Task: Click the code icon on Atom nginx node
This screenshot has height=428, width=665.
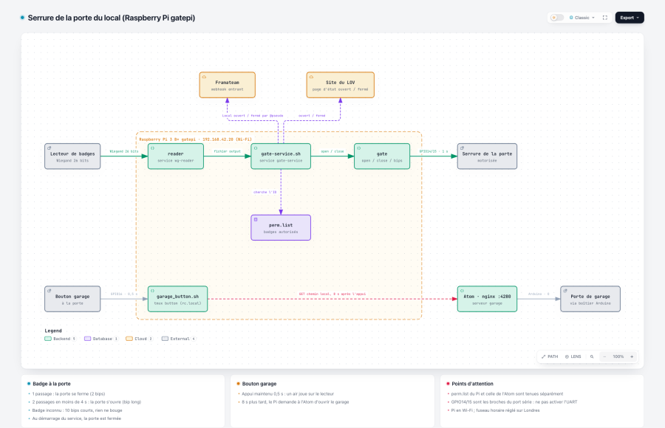Action: tap(461, 291)
